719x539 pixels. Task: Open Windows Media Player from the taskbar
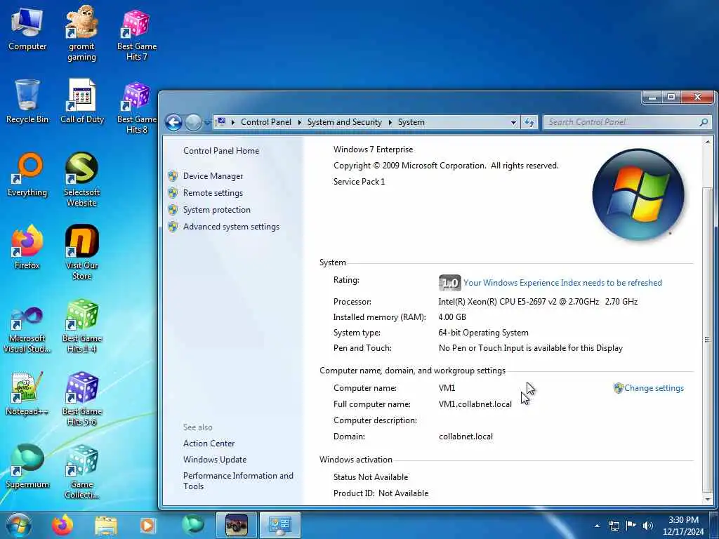tap(148, 525)
